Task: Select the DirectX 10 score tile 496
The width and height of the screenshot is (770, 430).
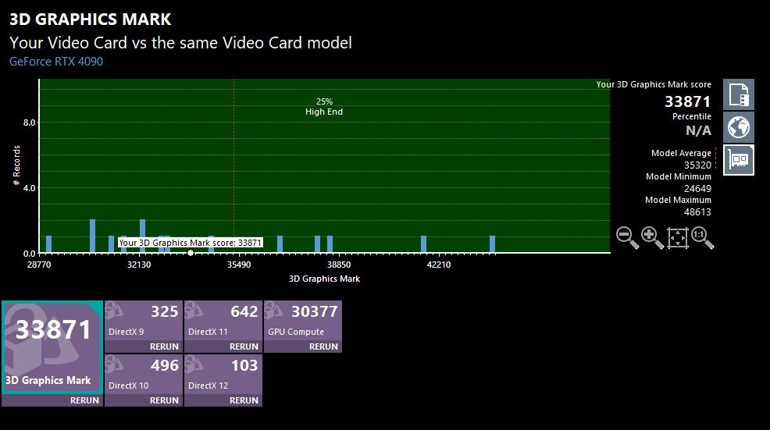Action: point(144,375)
